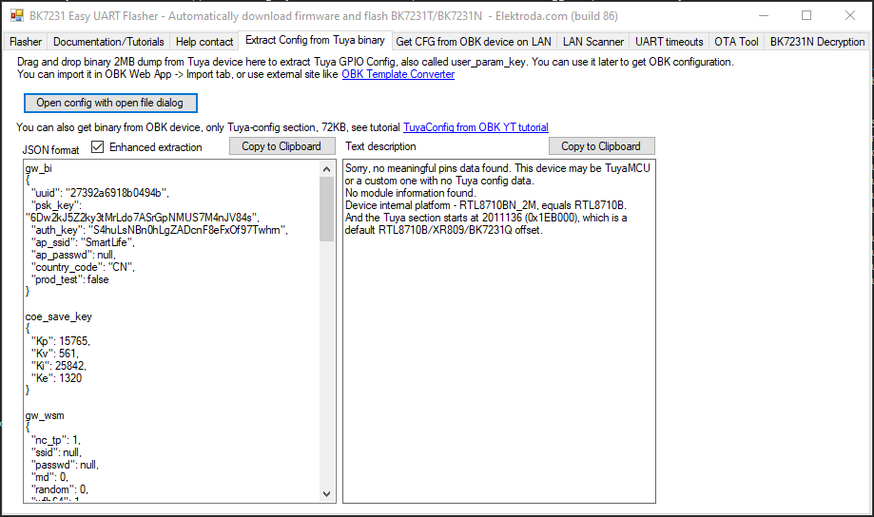Open Get CFG from OBK device on LAN tab

click(474, 42)
